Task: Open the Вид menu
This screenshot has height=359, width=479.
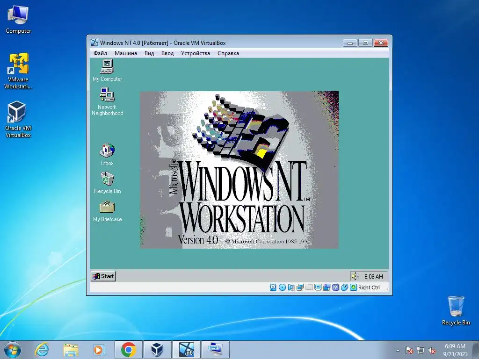Action: [x=149, y=53]
